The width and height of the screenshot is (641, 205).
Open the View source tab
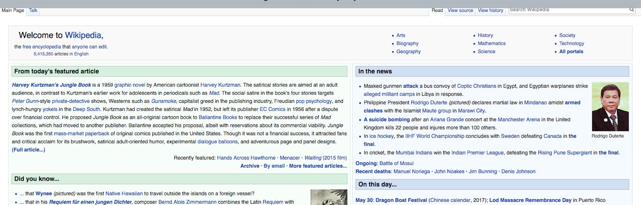coord(460,10)
